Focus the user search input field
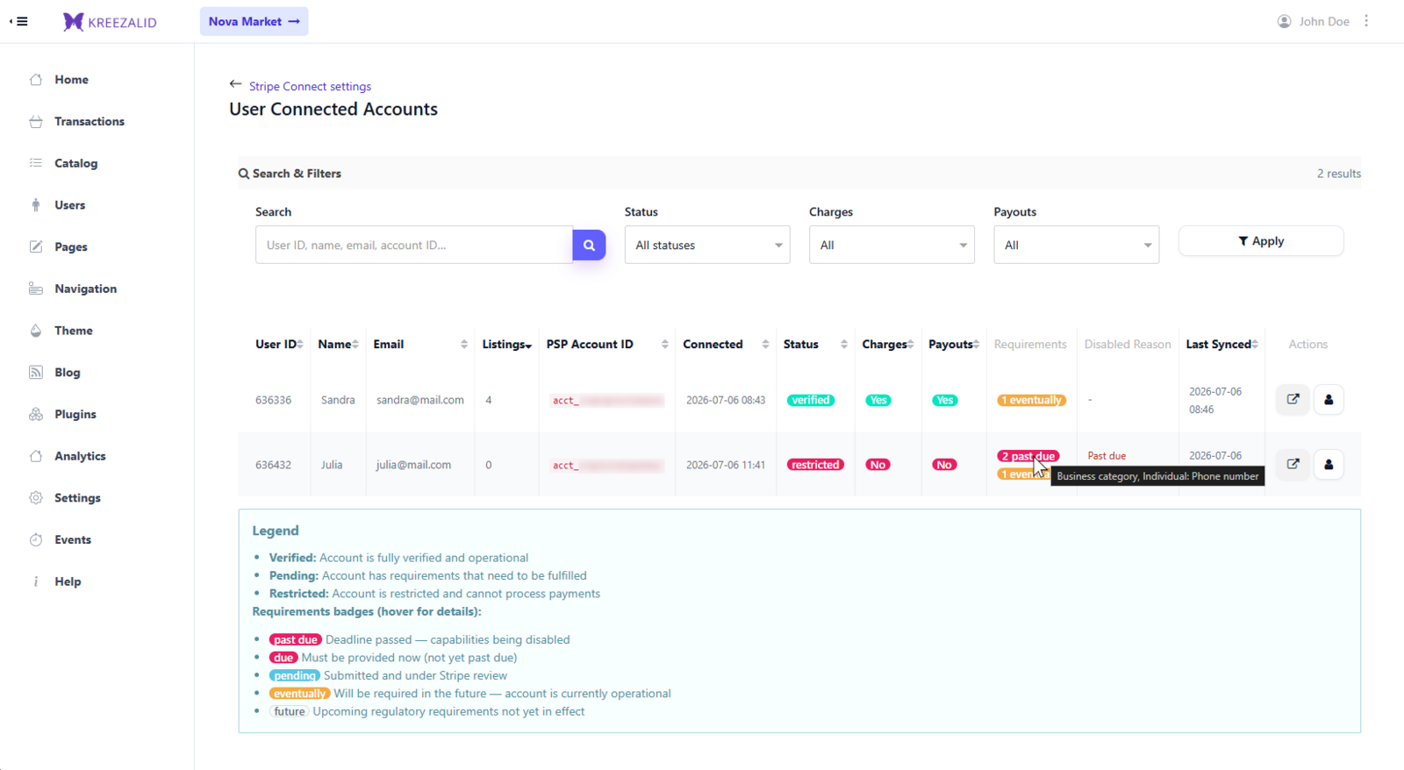 tap(414, 245)
